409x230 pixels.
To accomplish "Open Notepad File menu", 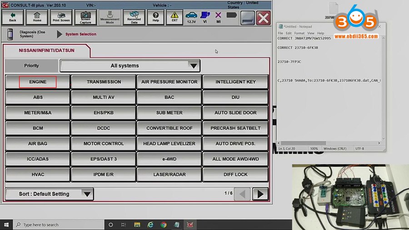I will point(280,33).
